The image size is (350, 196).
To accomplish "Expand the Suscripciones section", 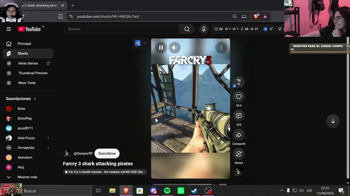I will pos(21,99).
